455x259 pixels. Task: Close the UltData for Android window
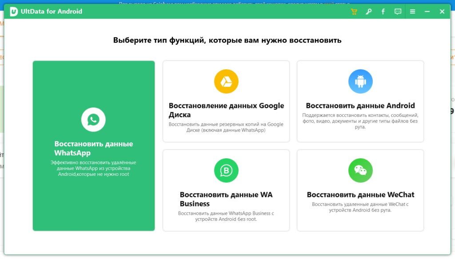tap(442, 12)
